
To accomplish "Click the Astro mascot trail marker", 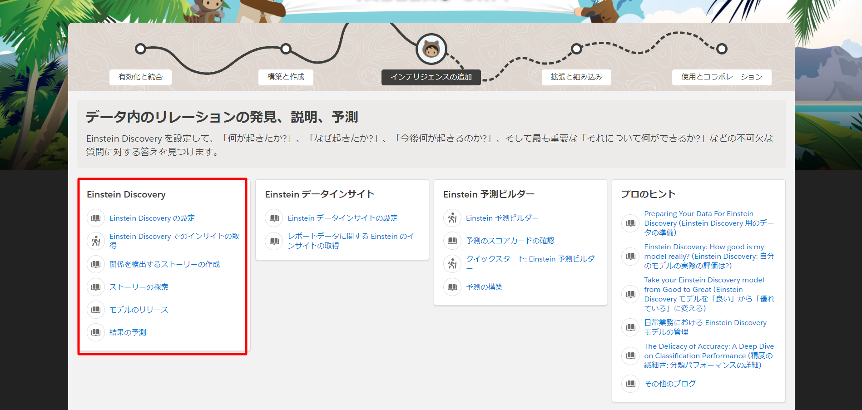I will coord(431,49).
